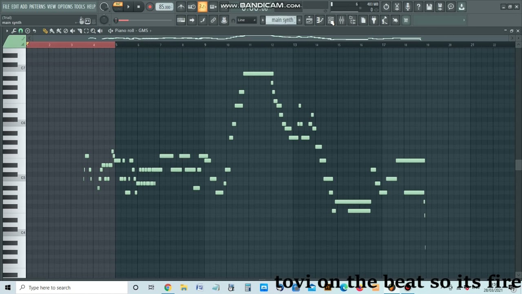Save project with the floppy disk icon
The image size is (522, 294).
[x=429, y=7]
